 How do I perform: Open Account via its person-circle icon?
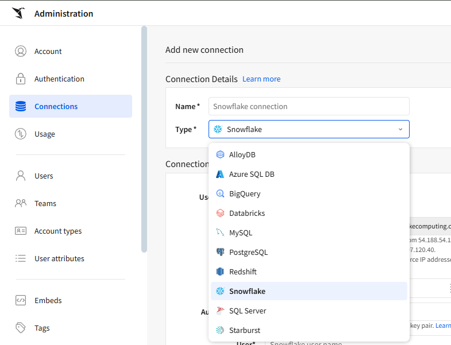click(21, 51)
